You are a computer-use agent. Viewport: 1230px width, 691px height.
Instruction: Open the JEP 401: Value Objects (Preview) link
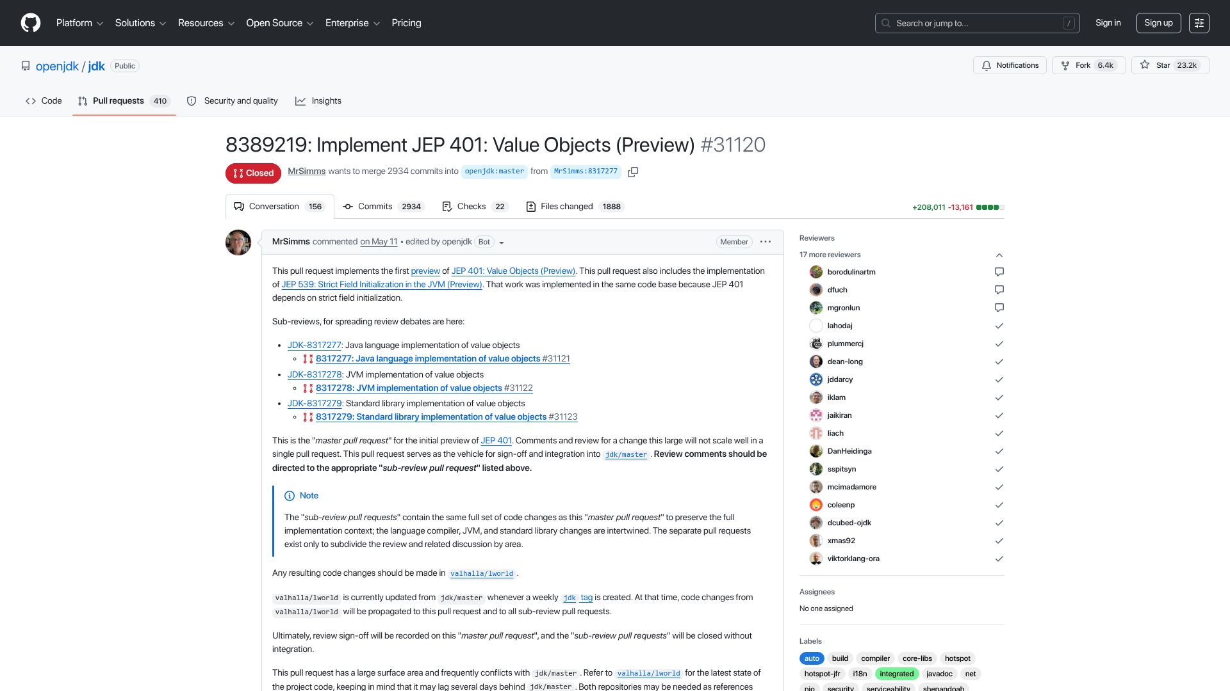click(513, 271)
